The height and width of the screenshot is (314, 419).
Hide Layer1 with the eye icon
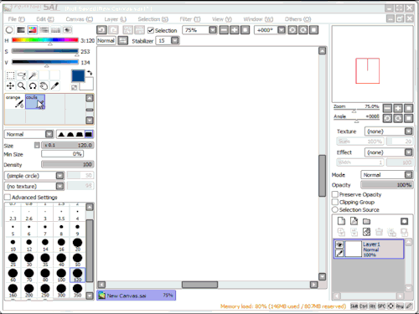[339, 245]
